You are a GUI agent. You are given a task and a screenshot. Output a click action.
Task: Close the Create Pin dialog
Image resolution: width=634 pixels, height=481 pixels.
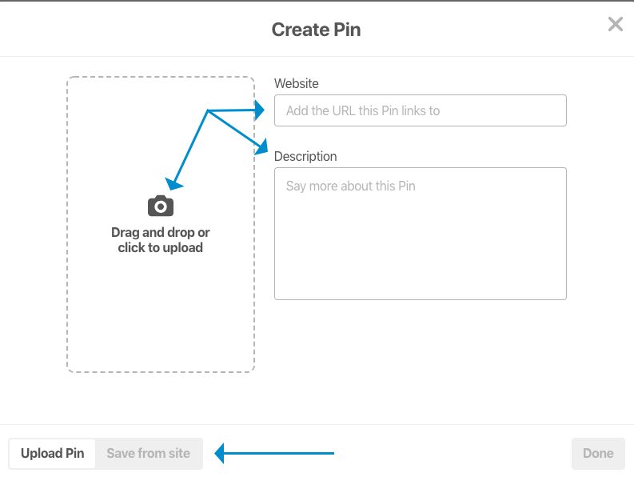(x=615, y=24)
